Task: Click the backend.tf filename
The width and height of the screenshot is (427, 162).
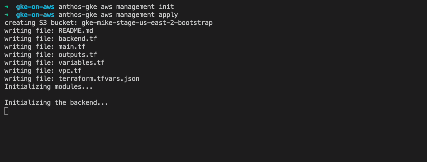Action: tap(78, 39)
